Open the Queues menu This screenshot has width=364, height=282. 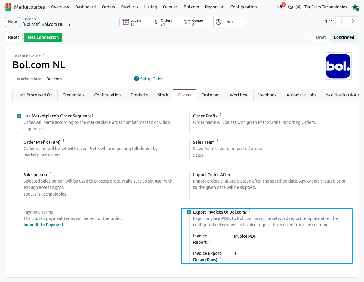pyautogui.click(x=170, y=7)
